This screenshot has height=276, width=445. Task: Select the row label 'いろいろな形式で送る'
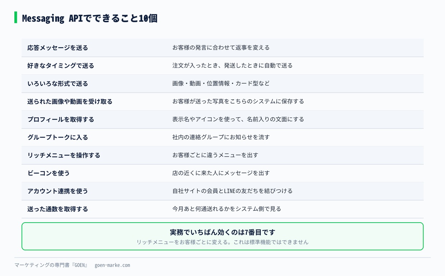58,84
